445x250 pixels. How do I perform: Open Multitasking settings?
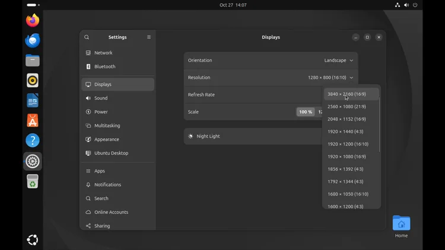tap(118, 125)
